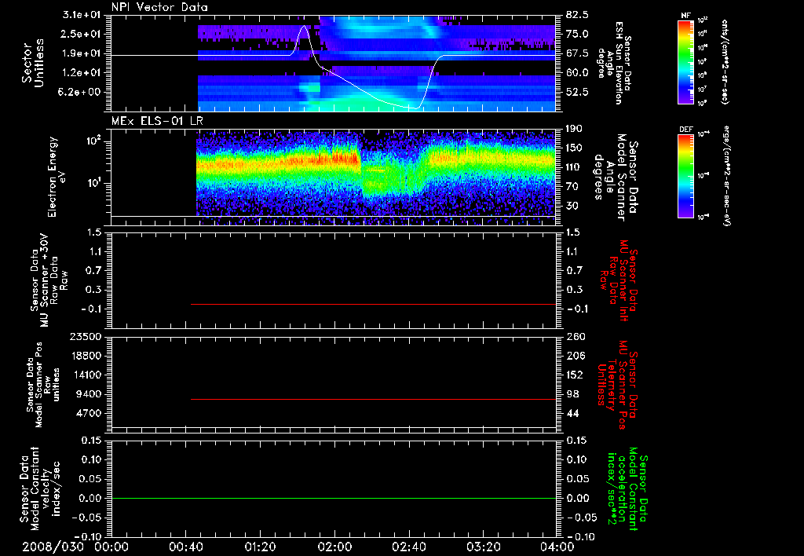Click the '110' scanner angle tick value
804x556 pixels.
pyautogui.click(x=574, y=167)
